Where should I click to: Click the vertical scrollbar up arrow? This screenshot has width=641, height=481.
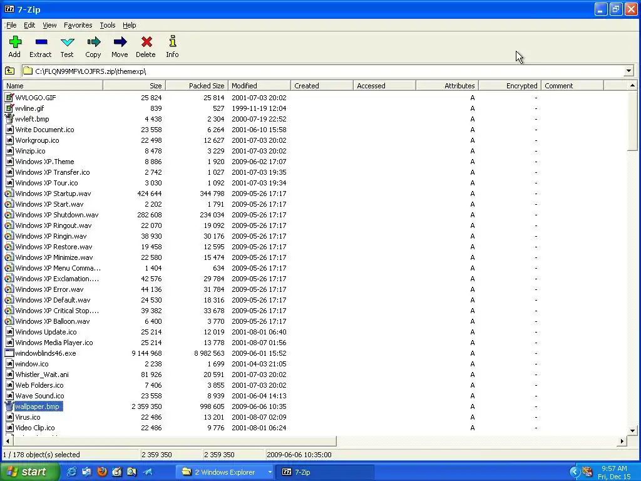coord(632,85)
